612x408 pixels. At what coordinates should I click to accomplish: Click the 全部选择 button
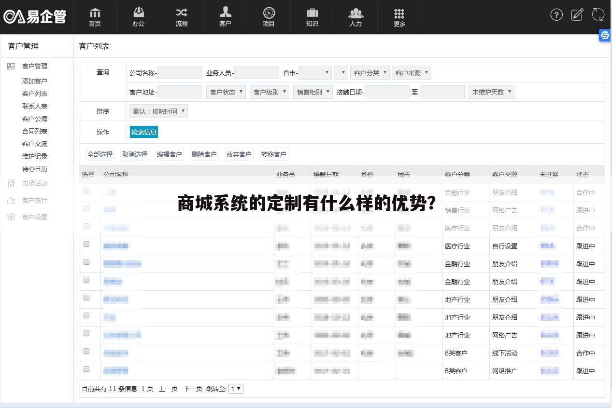click(x=100, y=154)
